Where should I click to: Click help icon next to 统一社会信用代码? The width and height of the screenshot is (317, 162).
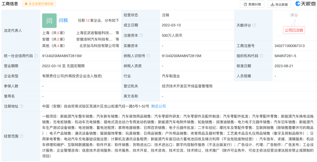tap(36, 56)
